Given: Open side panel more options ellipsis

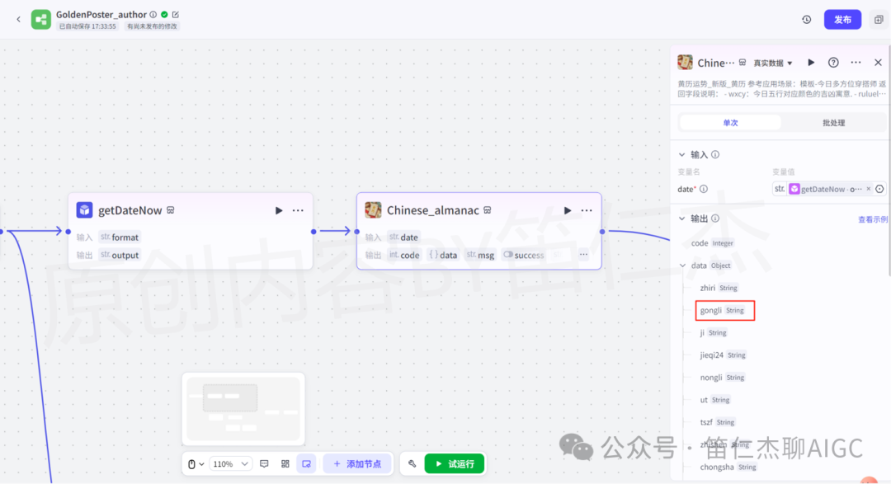Looking at the screenshot, I should [x=856, y=63].
